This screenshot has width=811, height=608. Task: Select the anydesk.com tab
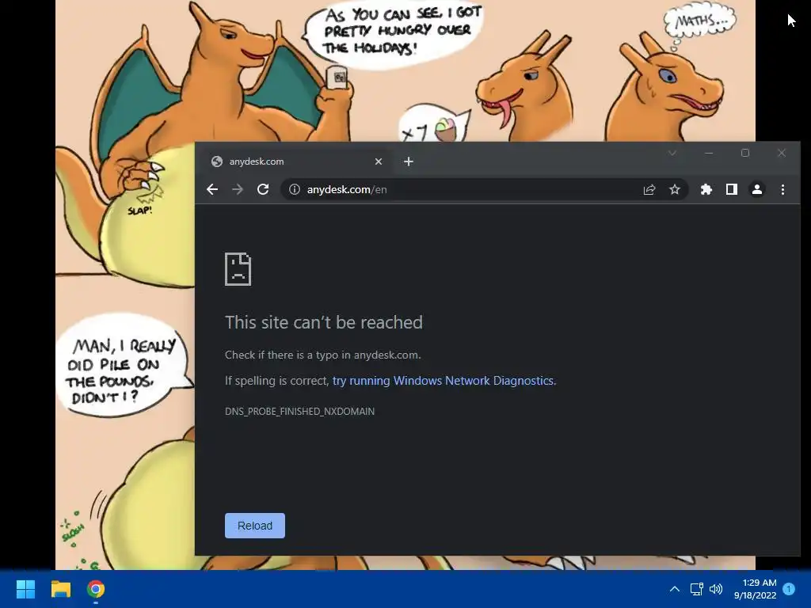[296, 161]
